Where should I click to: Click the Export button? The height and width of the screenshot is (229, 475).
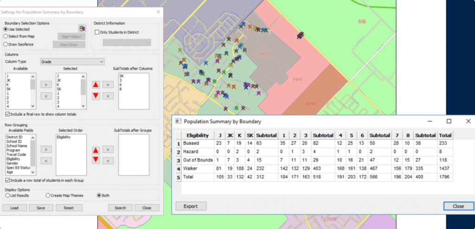[x=191, y=206]
